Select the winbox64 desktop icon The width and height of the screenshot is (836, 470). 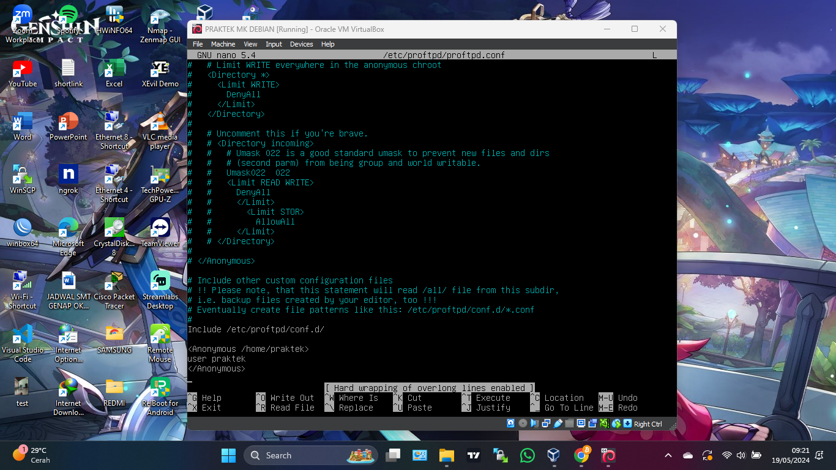coord(23,233)
